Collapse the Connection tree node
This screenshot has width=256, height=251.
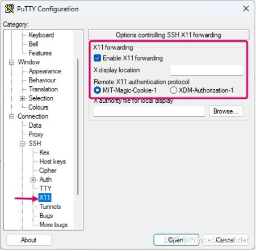click(12, 116)
